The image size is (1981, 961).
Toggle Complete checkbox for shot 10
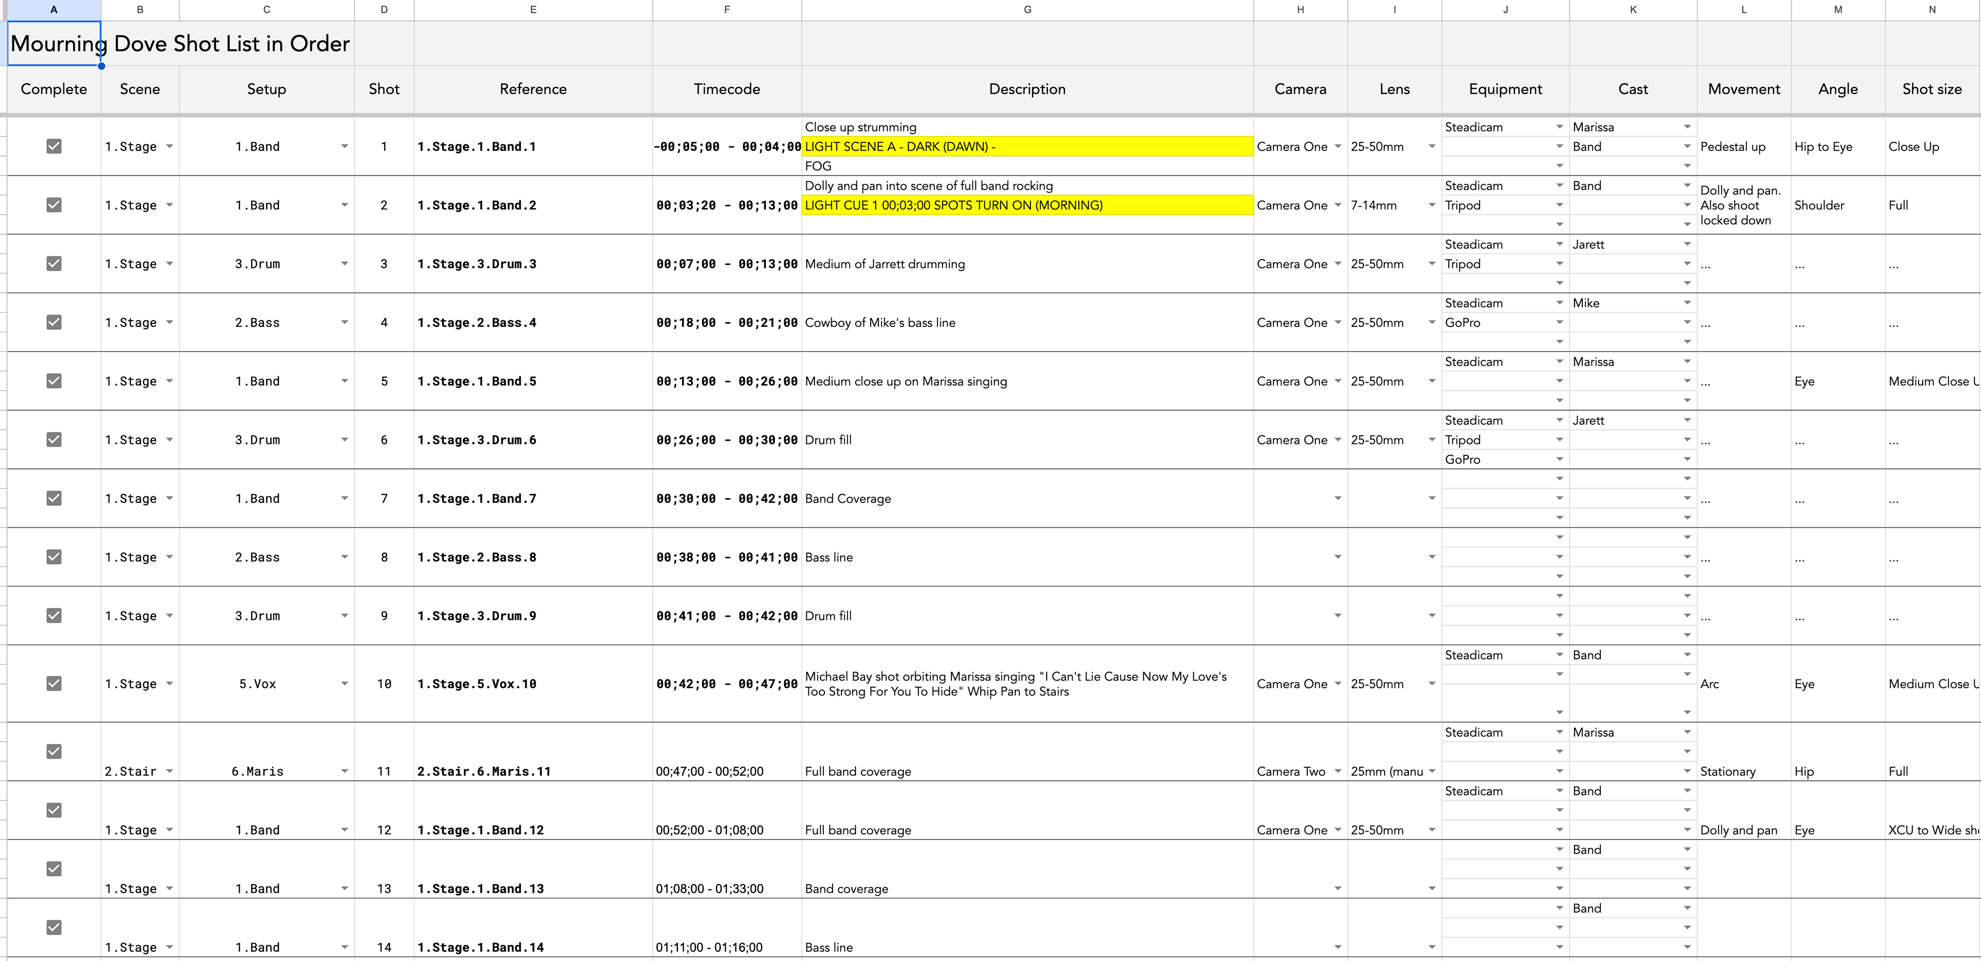tap(54, 684)
